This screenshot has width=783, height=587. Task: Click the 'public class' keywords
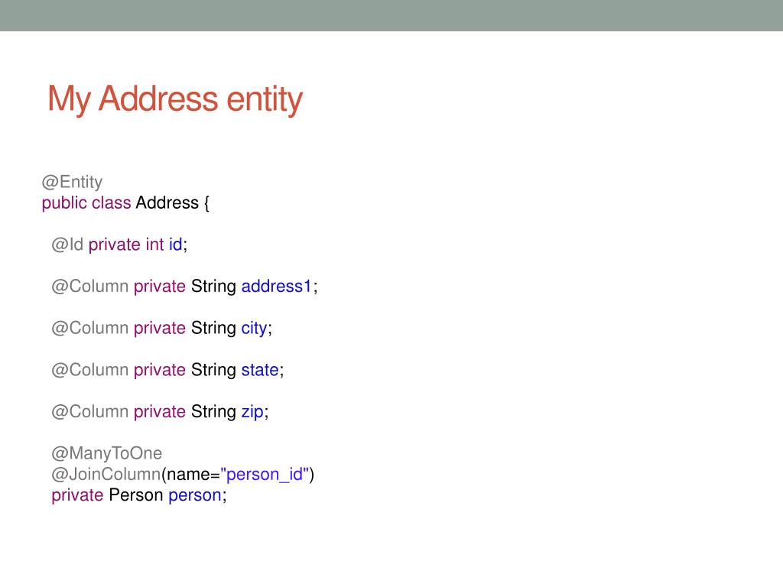86,203
